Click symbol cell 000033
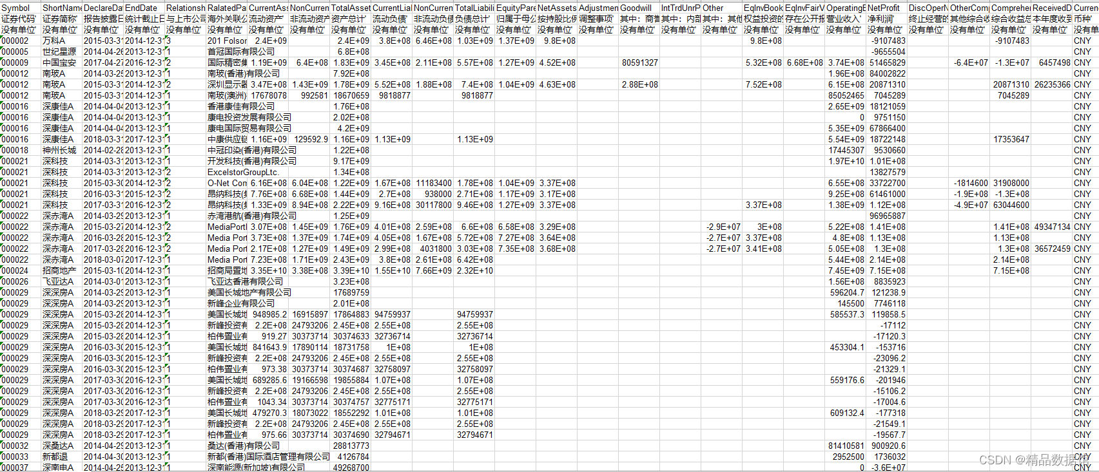The width and height of the screenshot is (1099, 472). click(21, 457)
